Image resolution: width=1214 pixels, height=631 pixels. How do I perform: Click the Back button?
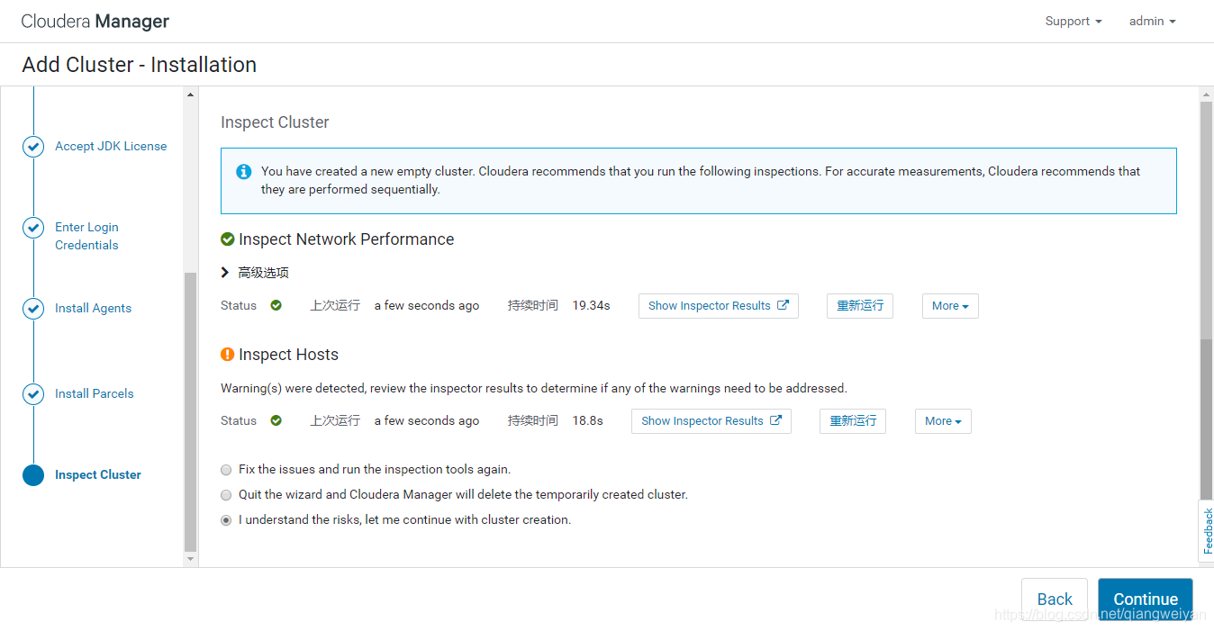click(1055, 599)
